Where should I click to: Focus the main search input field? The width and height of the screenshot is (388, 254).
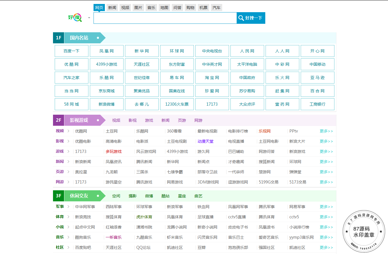click(165, 18)
